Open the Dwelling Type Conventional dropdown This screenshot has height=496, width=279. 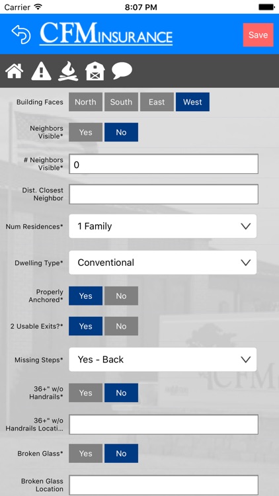click(x=163, y=263)
